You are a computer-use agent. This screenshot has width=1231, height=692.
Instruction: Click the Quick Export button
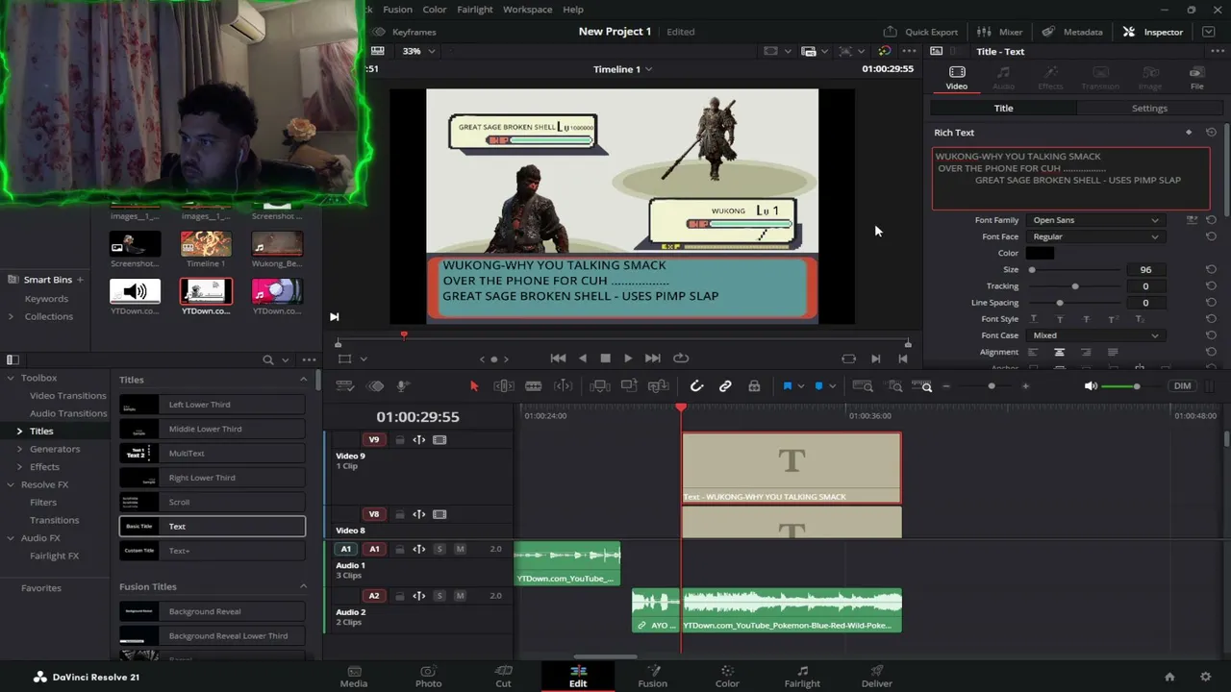click(x=920, y=32)
